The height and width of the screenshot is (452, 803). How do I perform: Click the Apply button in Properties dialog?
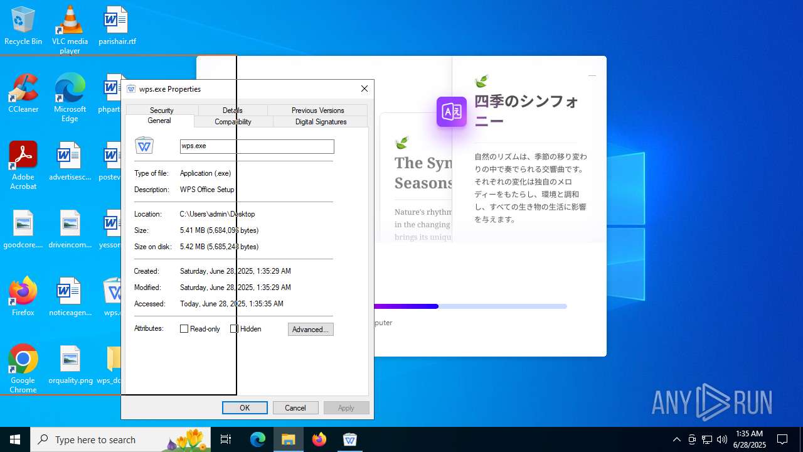click(x=346, y=408)
